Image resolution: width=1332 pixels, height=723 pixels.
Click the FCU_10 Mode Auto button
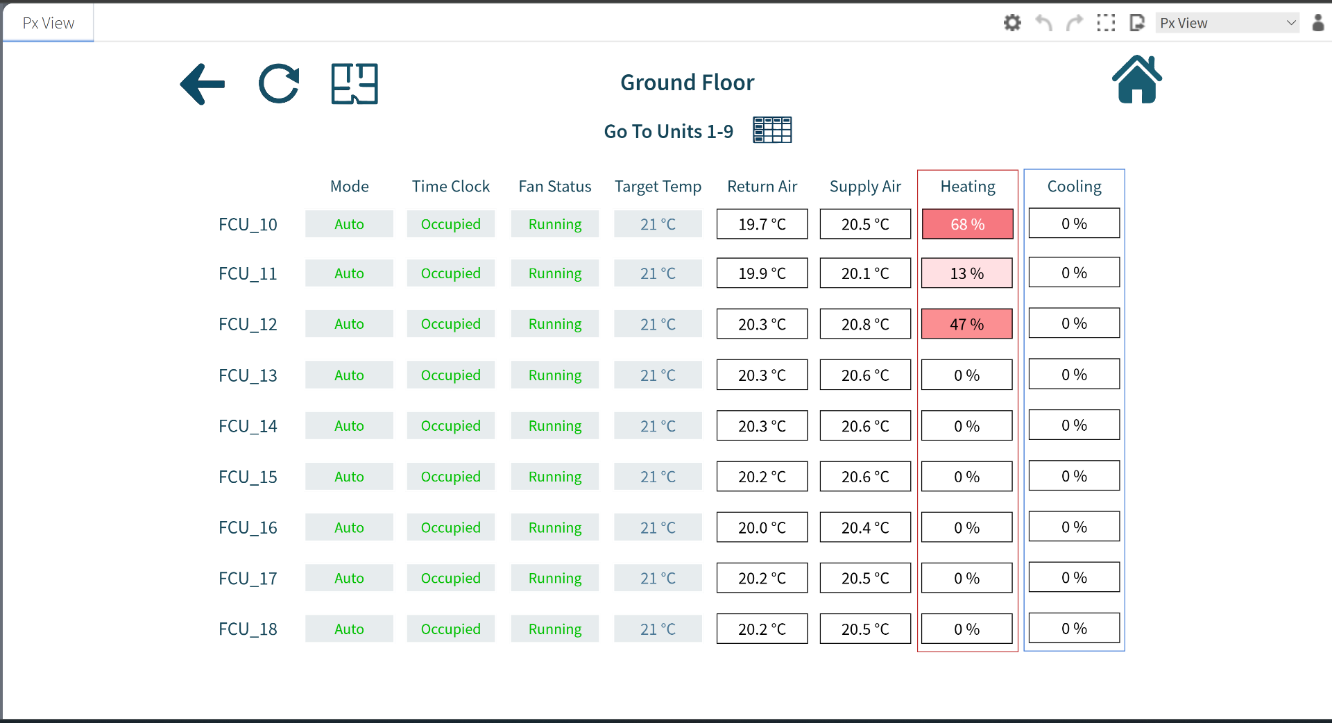(349, 224)
